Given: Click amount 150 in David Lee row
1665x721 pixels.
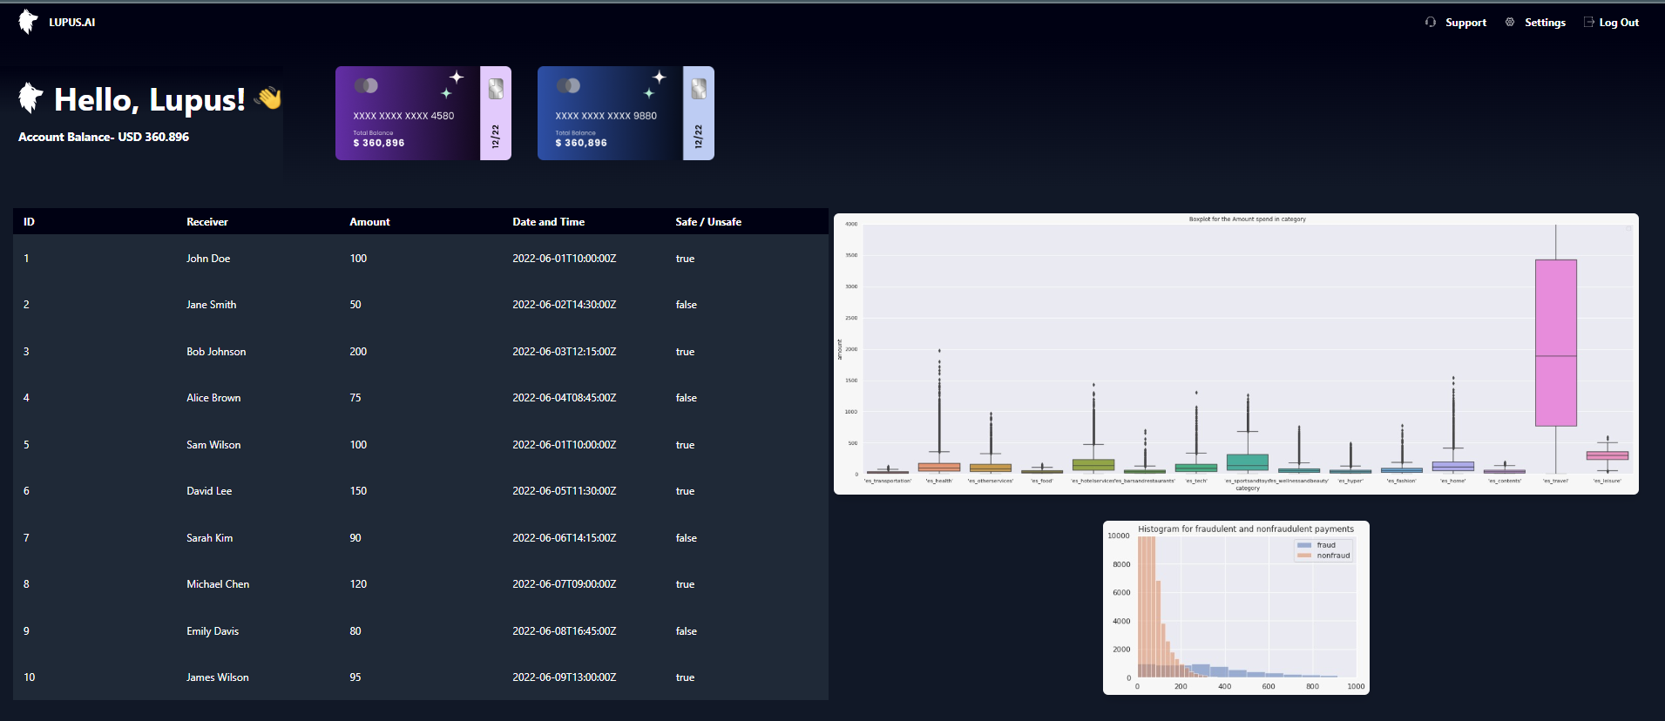Looking at the screenshot, I should click(358, 491).
